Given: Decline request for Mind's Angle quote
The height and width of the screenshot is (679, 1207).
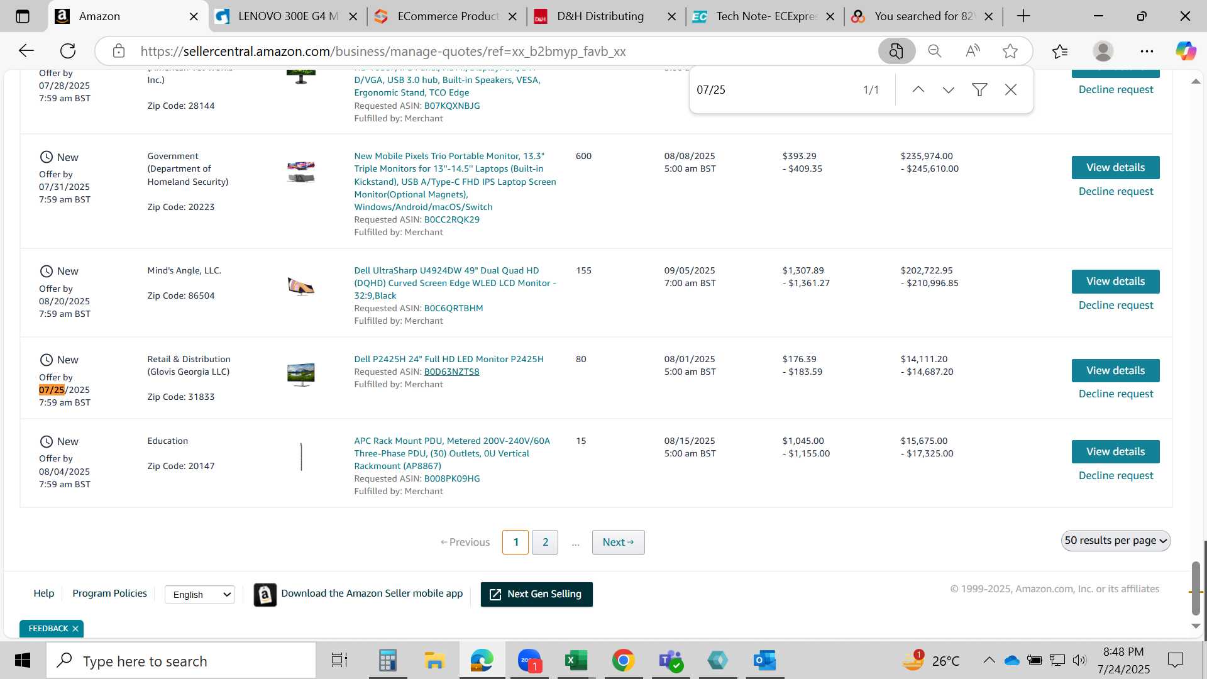Looking at the screenshot, I should 1116,306.
